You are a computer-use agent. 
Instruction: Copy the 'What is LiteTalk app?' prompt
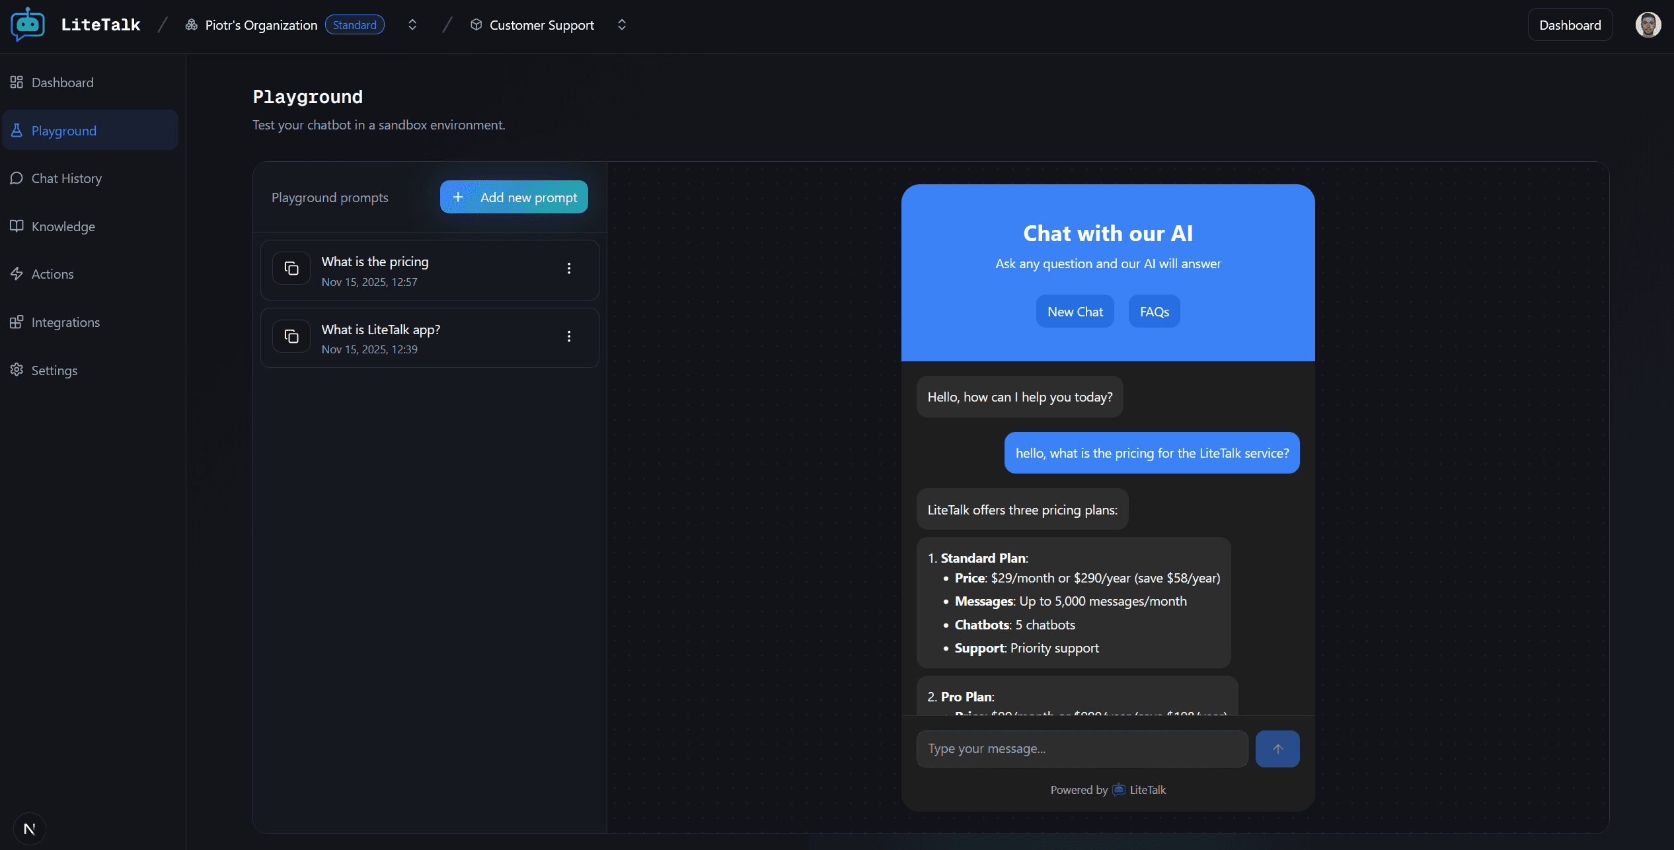click(291, 336)
